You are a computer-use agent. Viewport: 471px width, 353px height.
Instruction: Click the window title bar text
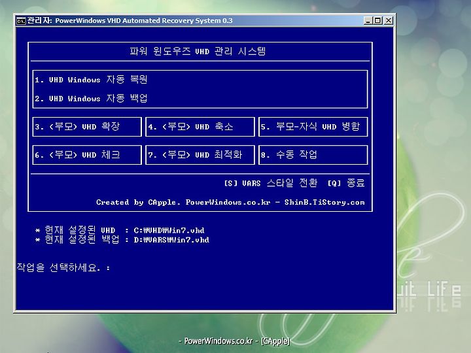(x=130, y=21)
